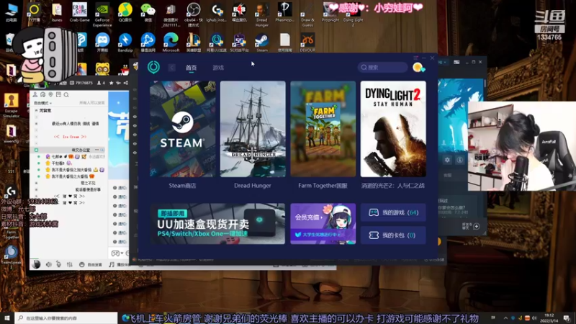The image size is (576, 324).
Task: Open Escape Simulator desktop shortcut
Action: click(11, 105)
